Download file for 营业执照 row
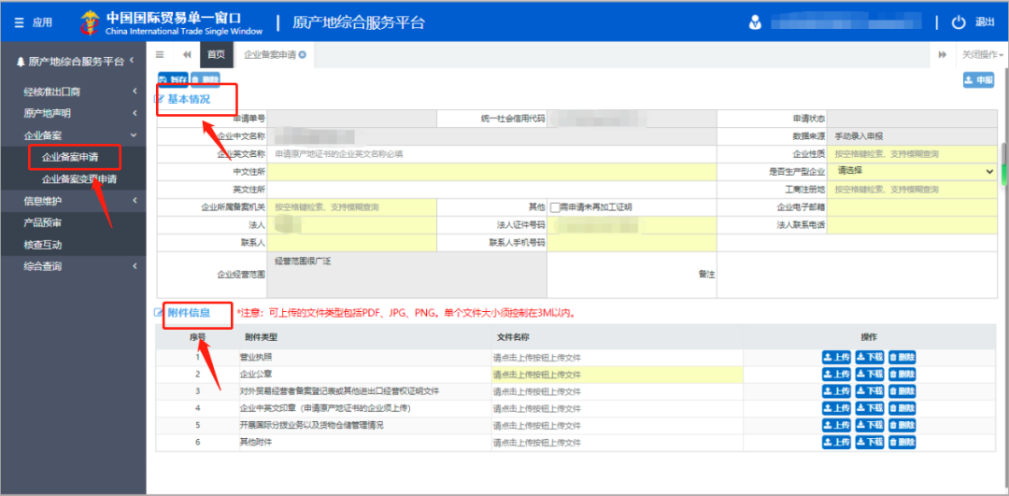This screenshot has width=1009, height=496. [x=870, y=357]
